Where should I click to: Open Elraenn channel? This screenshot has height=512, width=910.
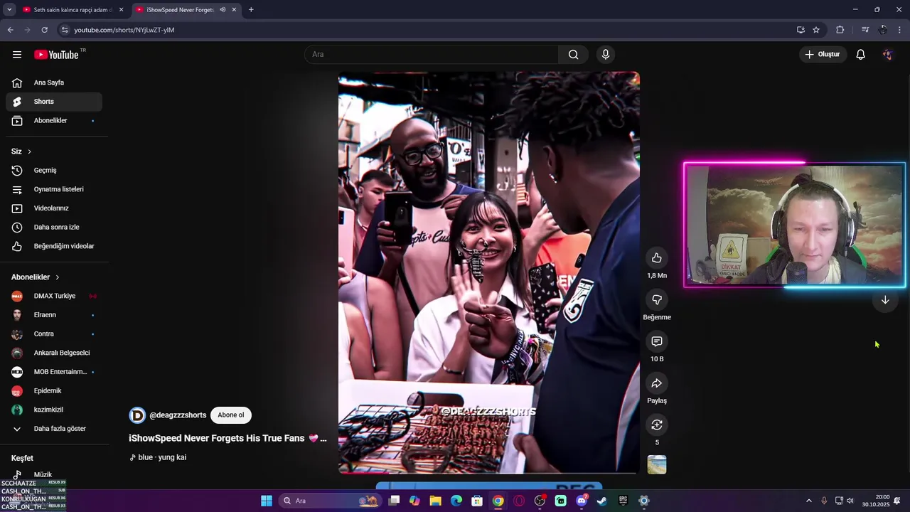54,315
